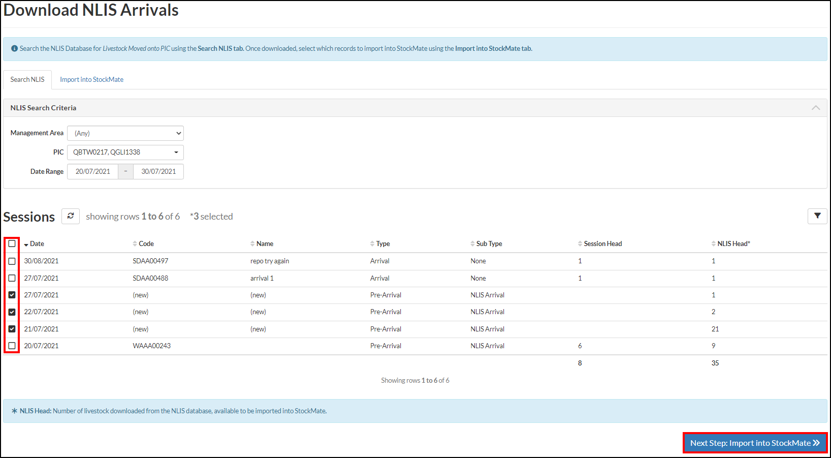Click NLIS Head value 9

[714, 346]
